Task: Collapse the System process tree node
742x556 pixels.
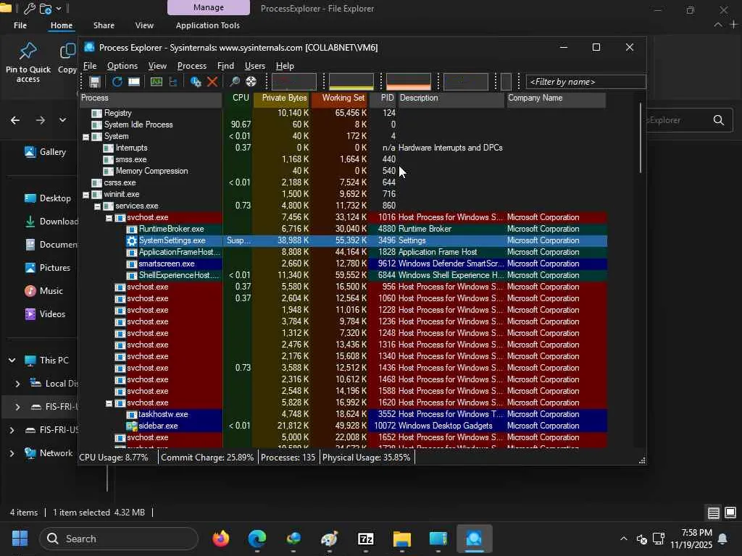Action: 86,137
